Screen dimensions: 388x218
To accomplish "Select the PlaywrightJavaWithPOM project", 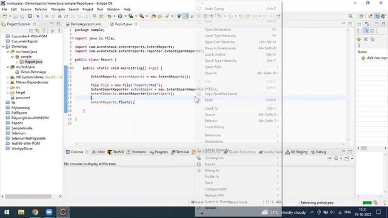I will coord(30,118).
